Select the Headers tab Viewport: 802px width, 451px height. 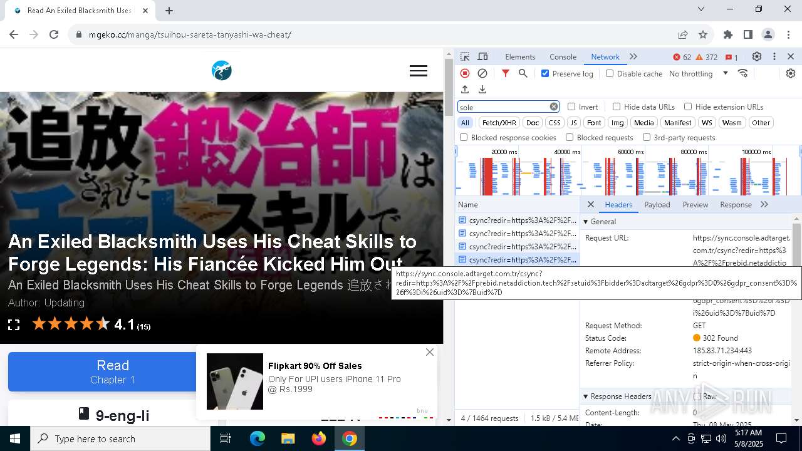[x=618, y=204]
